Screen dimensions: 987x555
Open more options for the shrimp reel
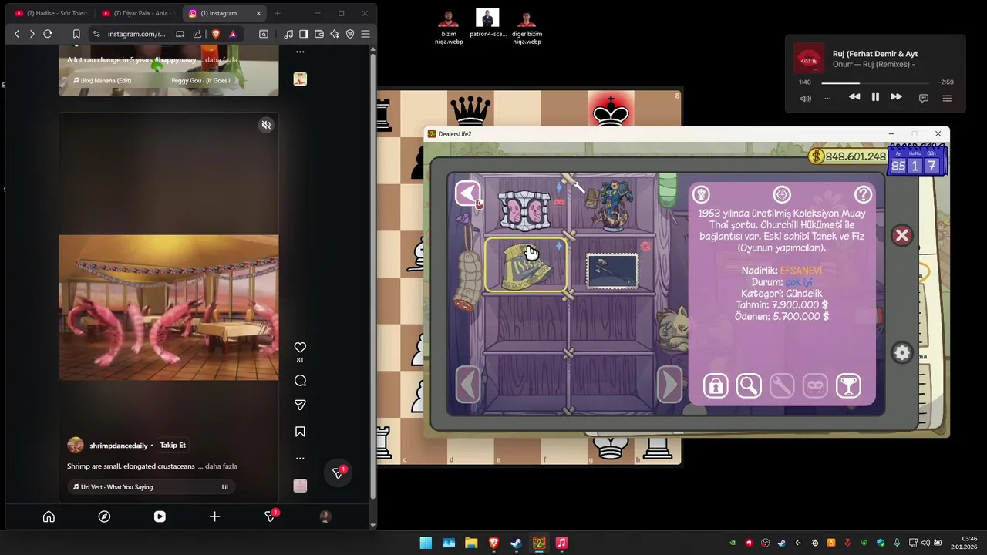pyautogui.click(x=300, y=458)
